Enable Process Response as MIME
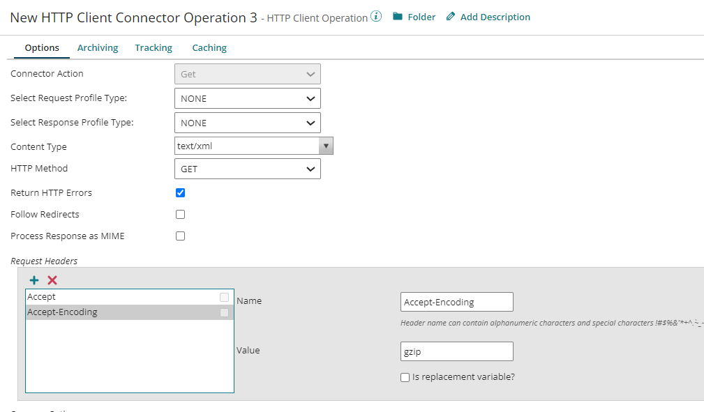The width and height of the screenshot is (704, 412). click(180, 236)
